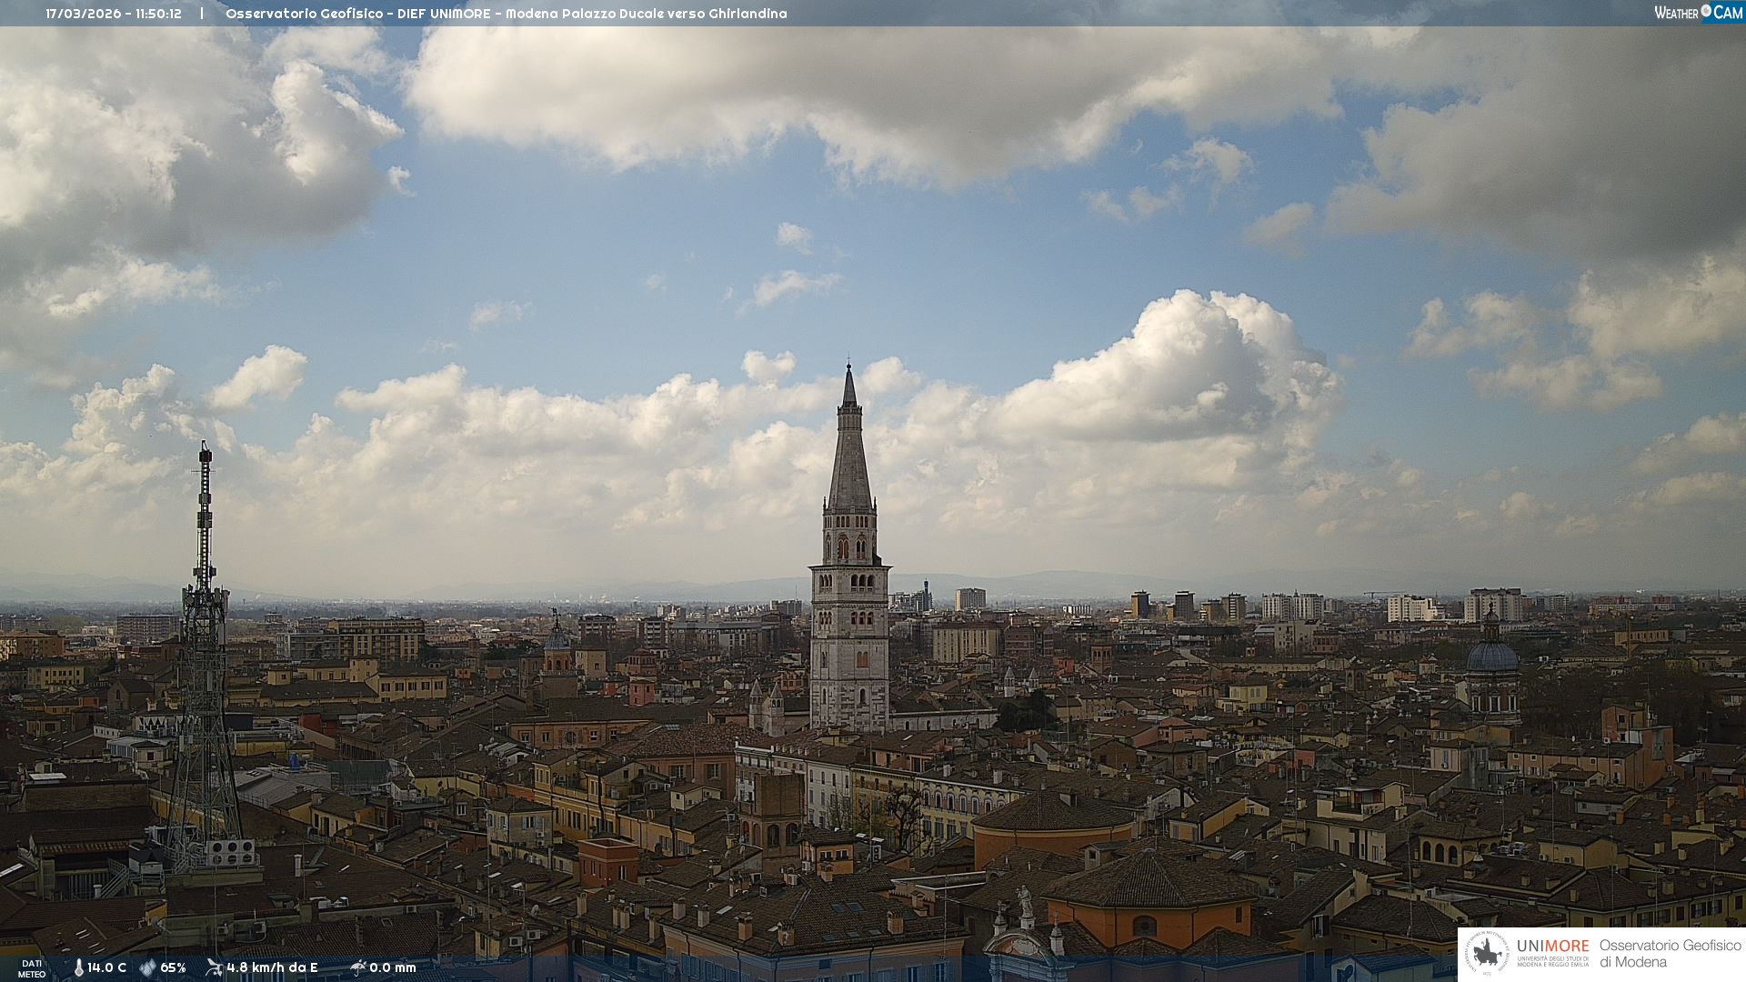Click the Osservatorio Geofisico webcam title
This screenshot has width=1746, height=982.
click(506, 14)
